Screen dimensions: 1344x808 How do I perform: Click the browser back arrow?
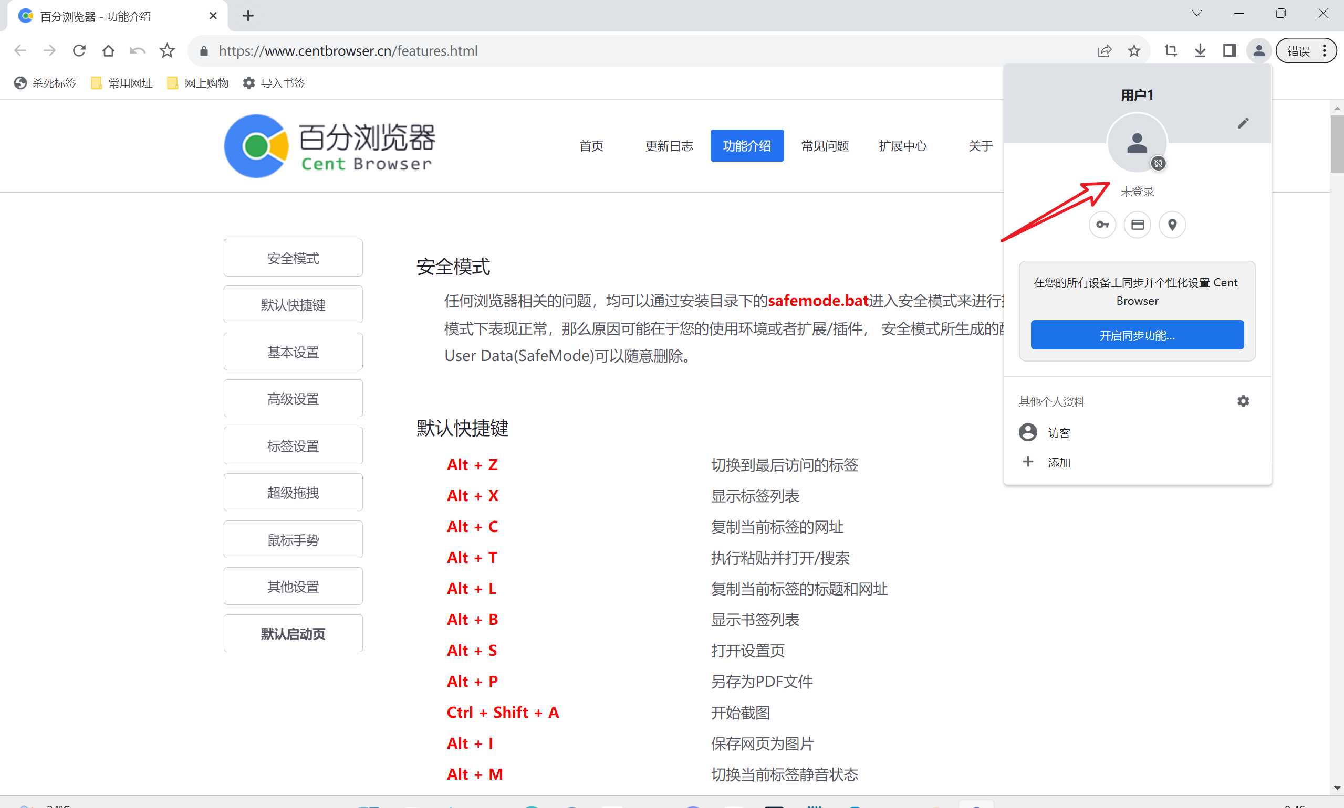point(20,51)
